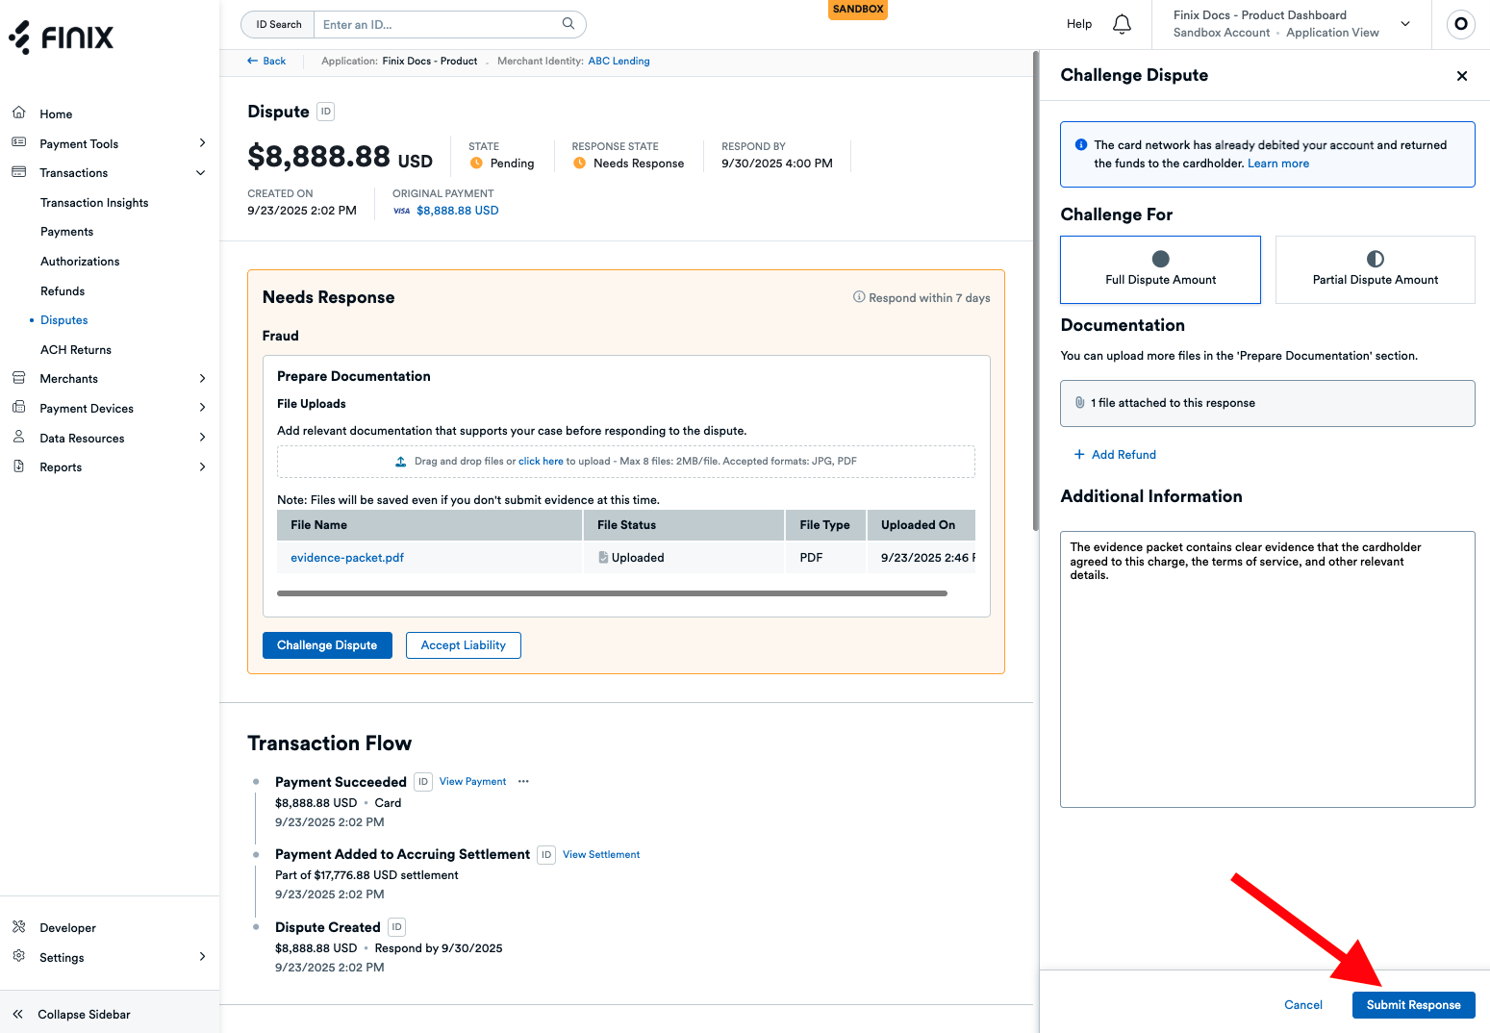Open the user profile avatar icon

(1460, 24)
